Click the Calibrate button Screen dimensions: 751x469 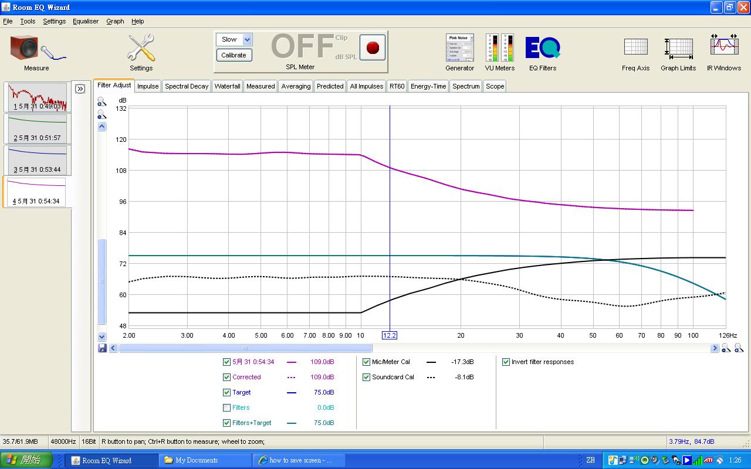[234, 55]
